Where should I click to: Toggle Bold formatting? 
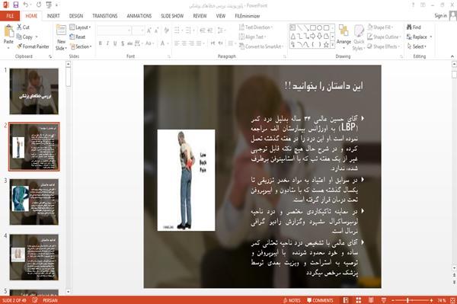point(101,43)
